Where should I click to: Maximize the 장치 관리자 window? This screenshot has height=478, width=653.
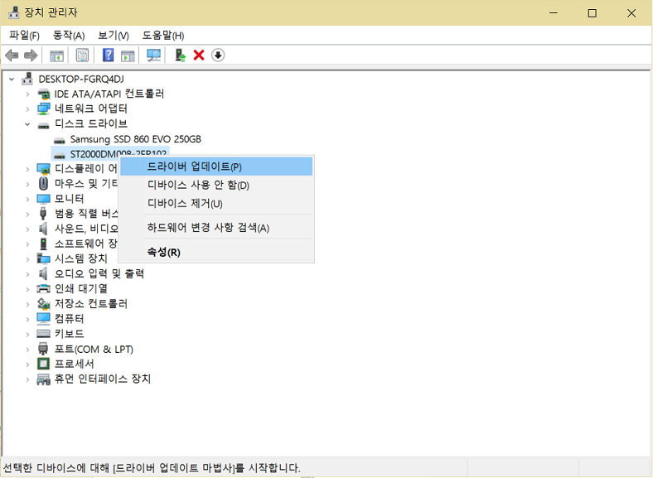(592, 13)
